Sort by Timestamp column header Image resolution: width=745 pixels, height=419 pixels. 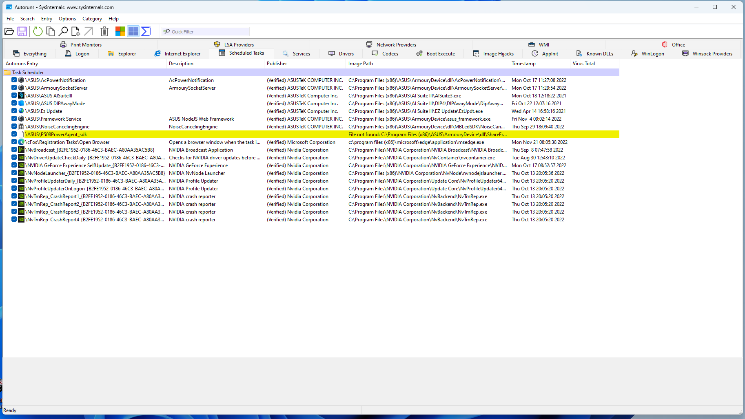(540, 64)
